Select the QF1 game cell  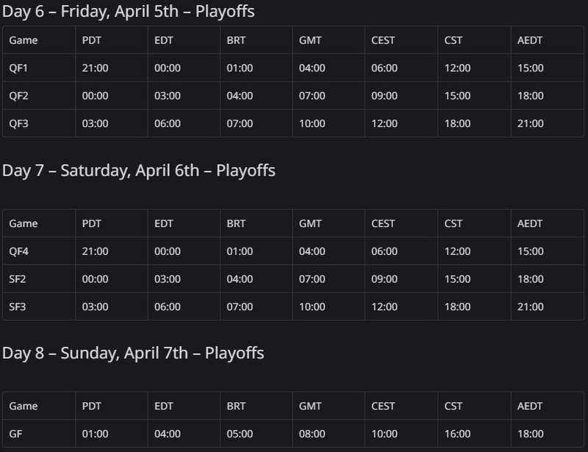[x=39, y=68]
